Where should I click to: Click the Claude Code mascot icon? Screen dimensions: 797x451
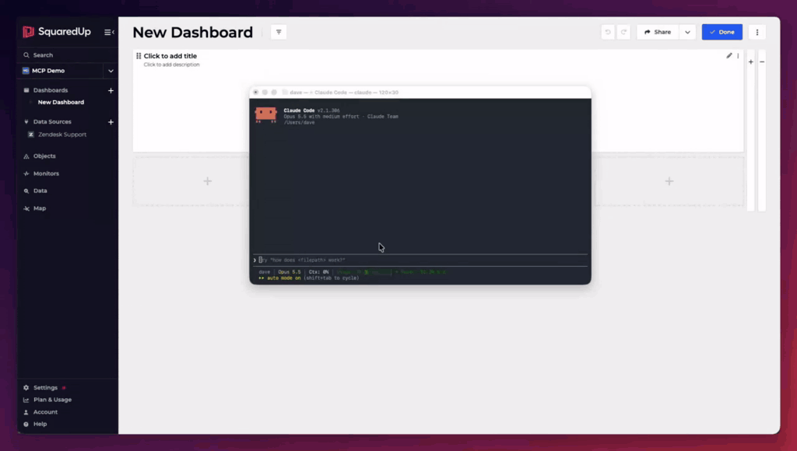click(x=266, y=115)
